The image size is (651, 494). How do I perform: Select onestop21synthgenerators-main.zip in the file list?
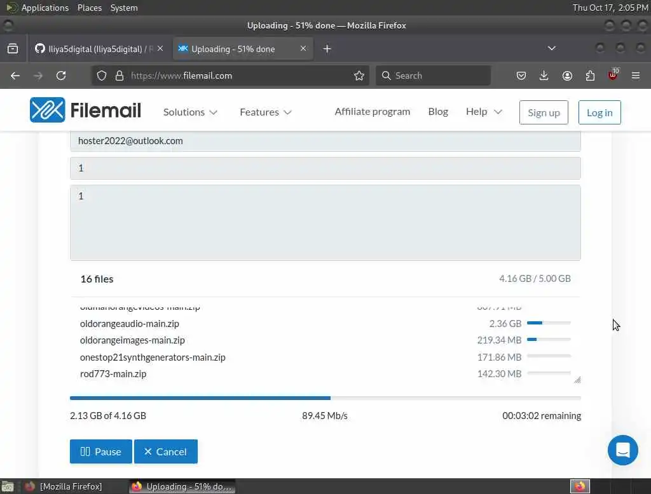click(x=153, y=357)
